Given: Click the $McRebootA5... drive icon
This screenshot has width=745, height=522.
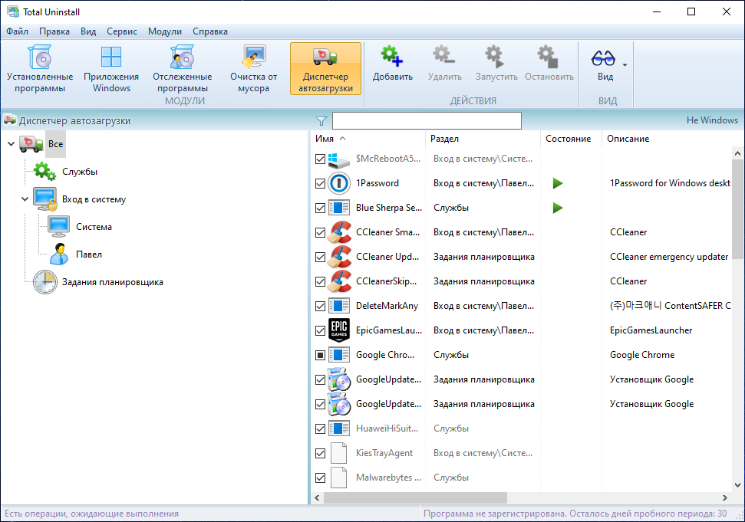Looking at the screenshot, I should point(339,160).
